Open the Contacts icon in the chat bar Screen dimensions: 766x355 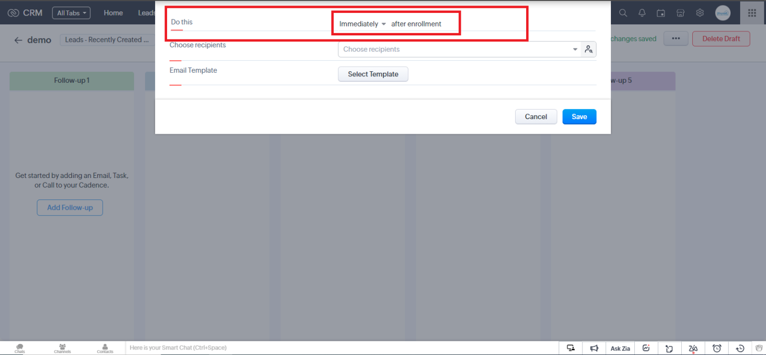105,348
